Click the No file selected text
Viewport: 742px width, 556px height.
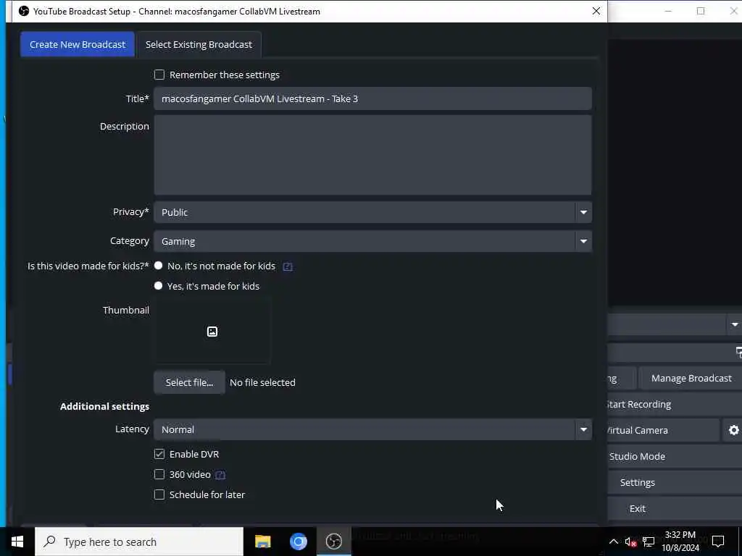[262, 382]
